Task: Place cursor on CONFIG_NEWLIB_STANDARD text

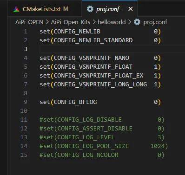Action: click(93, 40)
